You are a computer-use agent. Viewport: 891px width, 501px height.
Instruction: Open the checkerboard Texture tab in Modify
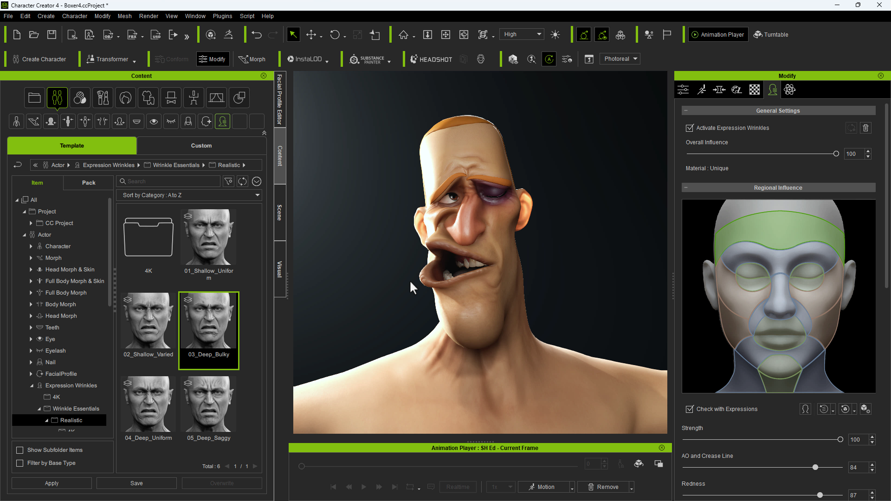pyautogui.click(x=755, y=90)
